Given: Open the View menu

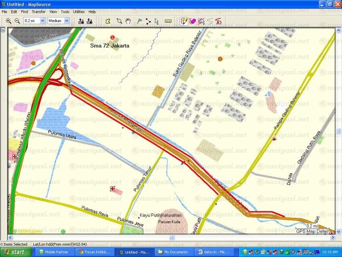Looking at the screenshot, I should pos(53,11).
